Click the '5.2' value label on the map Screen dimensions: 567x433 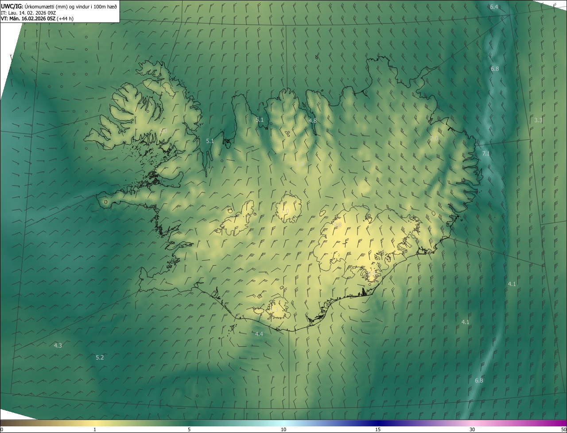100,357
